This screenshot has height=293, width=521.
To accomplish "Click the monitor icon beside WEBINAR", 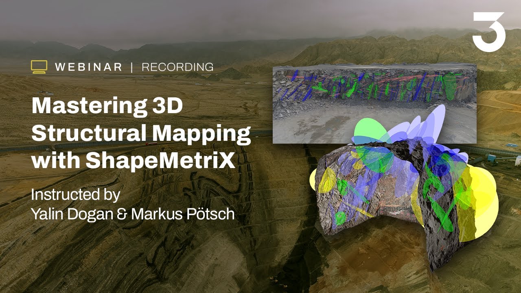I will (x=39, y=67).
